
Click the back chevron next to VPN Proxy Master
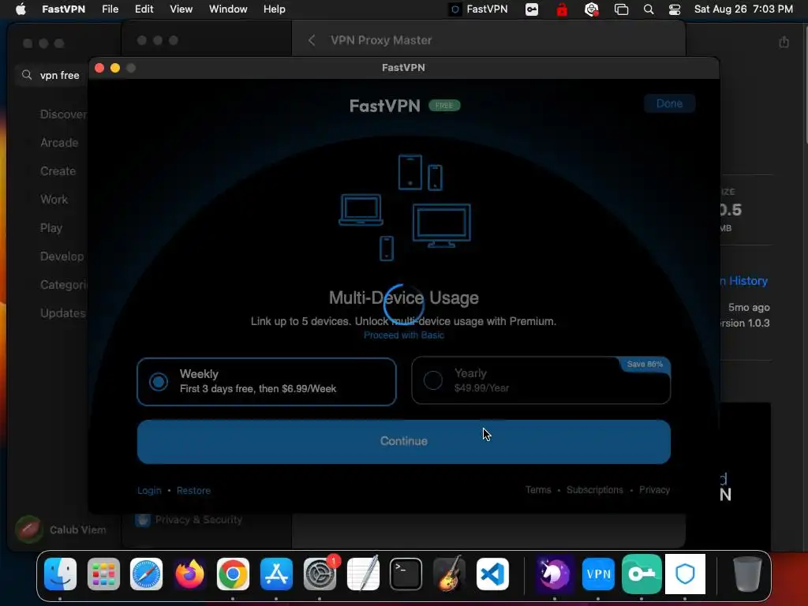pyautogui.click(x=311, y=40)
